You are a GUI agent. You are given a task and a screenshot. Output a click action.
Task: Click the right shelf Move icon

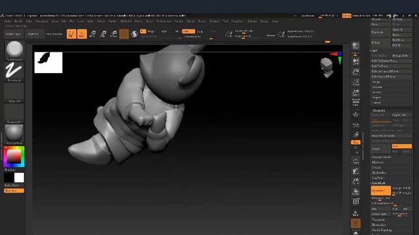pyautogui.click(x=355, y=171)
